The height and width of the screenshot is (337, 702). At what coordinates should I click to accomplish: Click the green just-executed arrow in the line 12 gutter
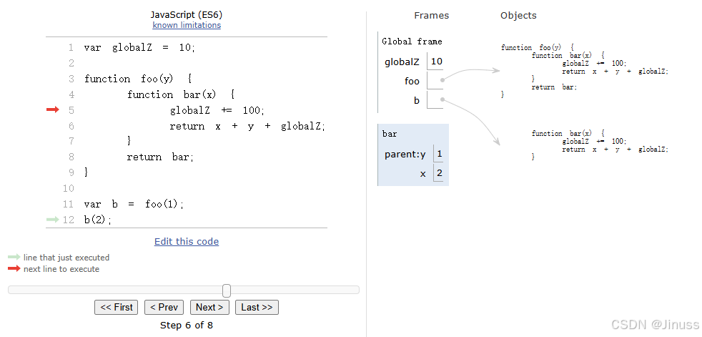[53, 220]
